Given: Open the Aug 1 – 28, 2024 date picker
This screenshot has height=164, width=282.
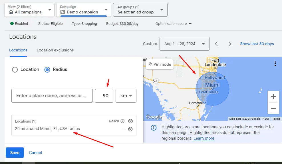Looking at the screenshot, I should pyautogui.click(x=184, y=44).
